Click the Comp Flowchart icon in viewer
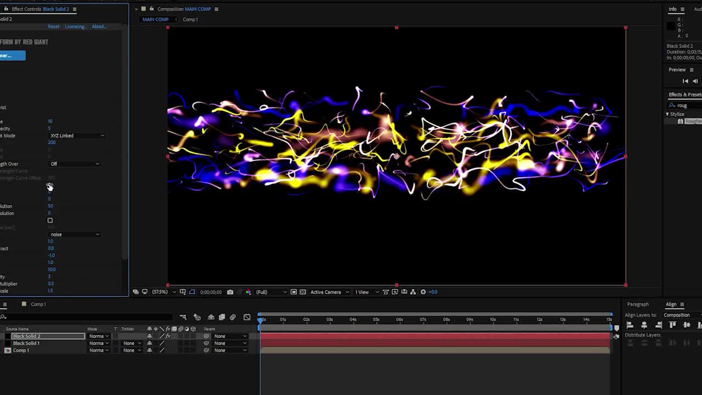The width and height of the screenshot is (702, 395). tap(413, 292)
